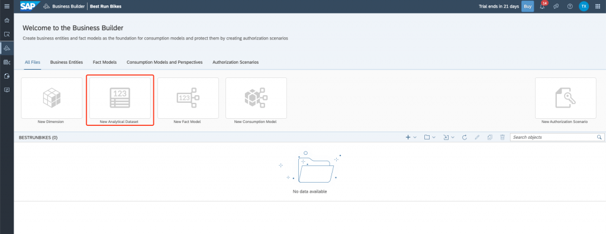Switch to the Fact Models tab
Image resolution: width=606 pixels, height=234 pixels.
point(105,62)
